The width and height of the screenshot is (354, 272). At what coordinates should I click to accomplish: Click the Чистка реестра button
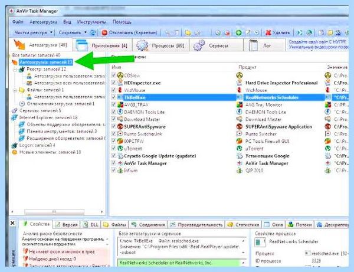click(31, 32)
